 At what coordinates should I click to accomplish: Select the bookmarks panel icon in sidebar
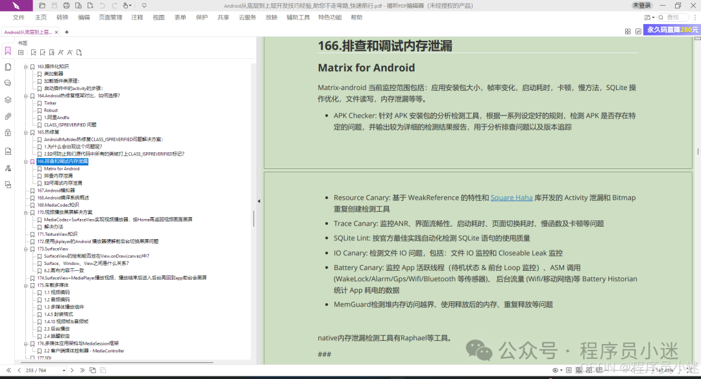pyautogui.click(x=8, y=51)
